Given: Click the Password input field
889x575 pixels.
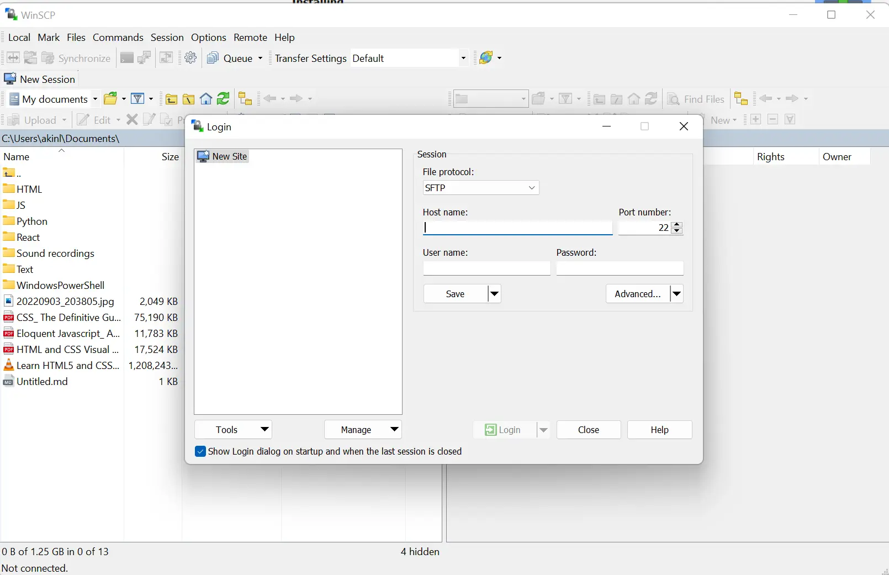Looking at the screenshot, I should (620, 268).
